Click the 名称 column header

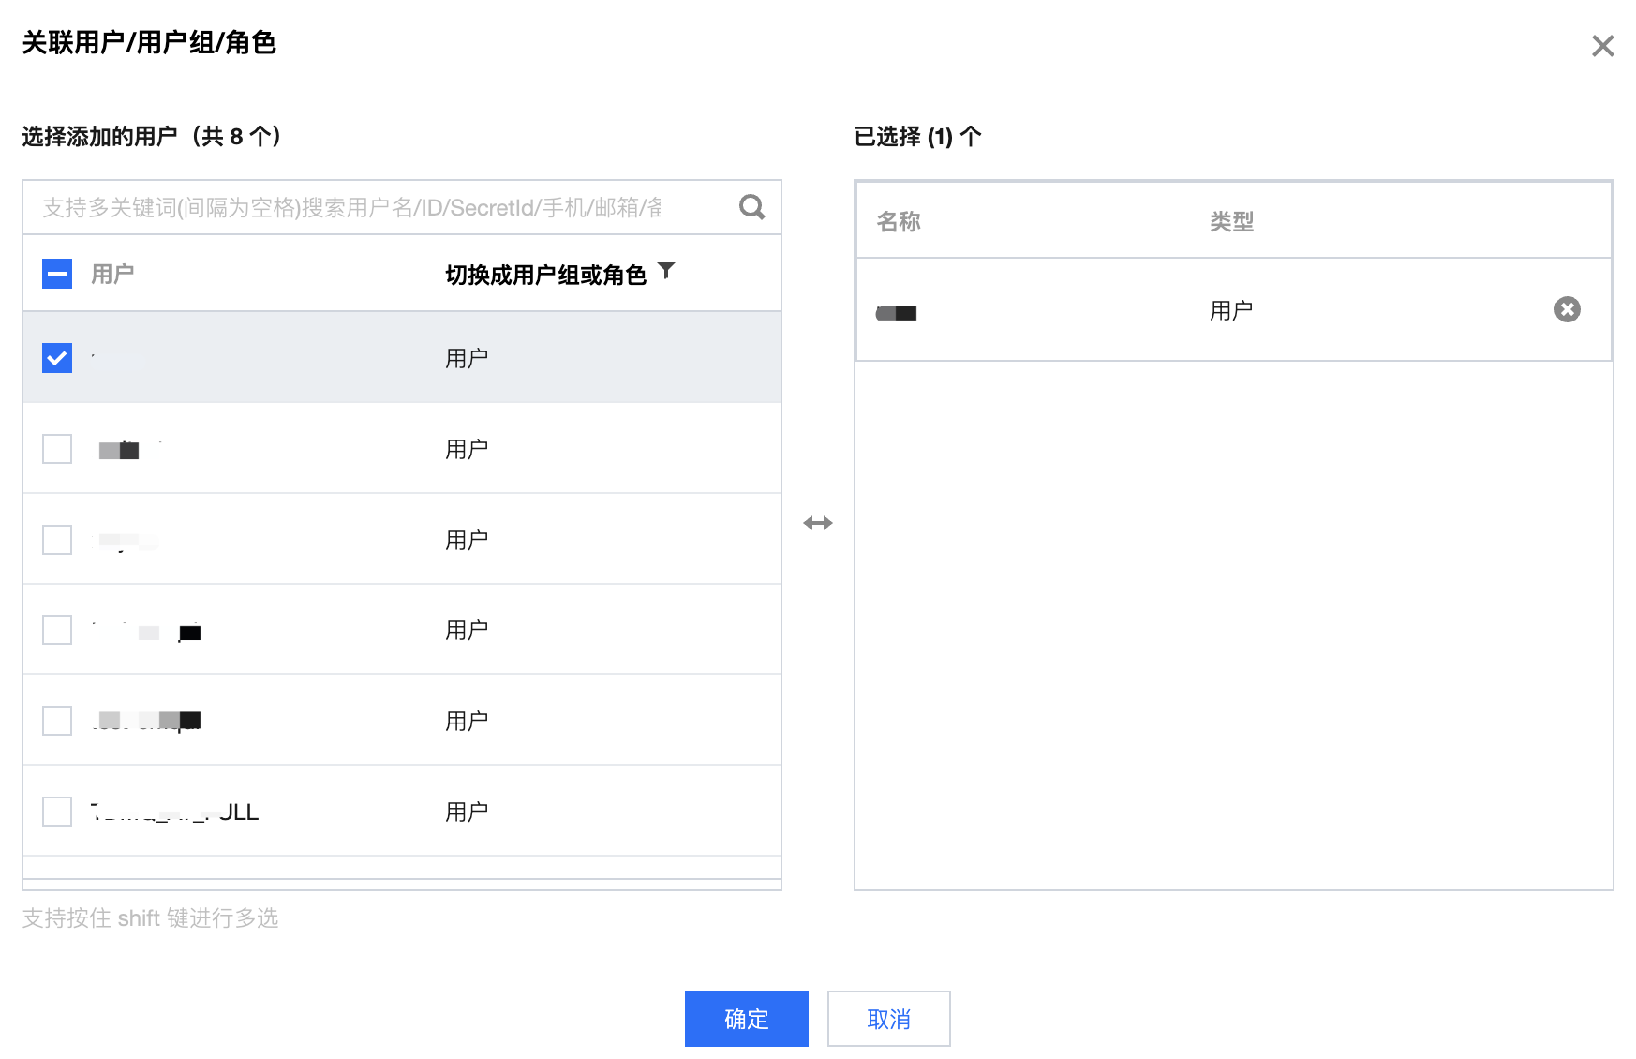[899, 222]
